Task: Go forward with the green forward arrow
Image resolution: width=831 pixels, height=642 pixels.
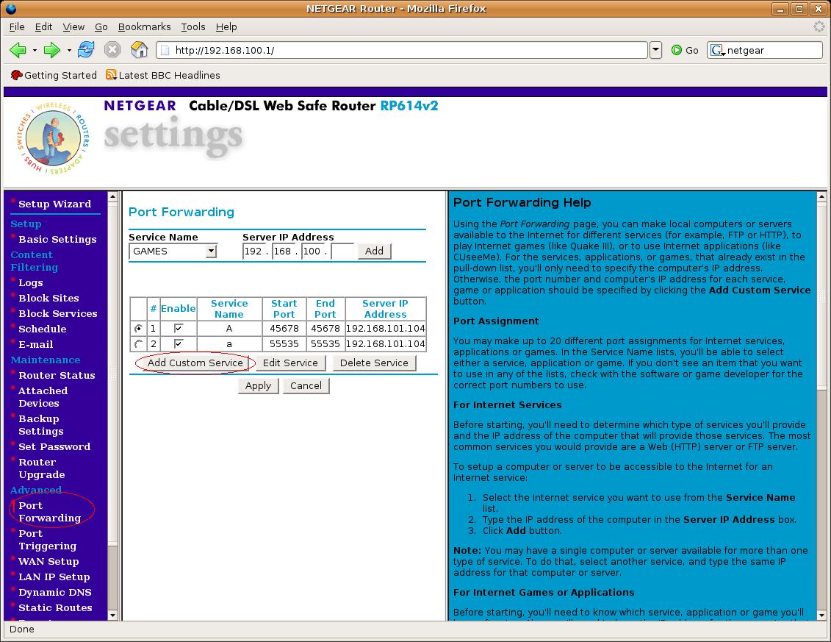Action: click(x=52, y=51)
